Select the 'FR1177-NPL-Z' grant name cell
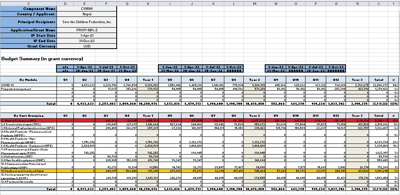The image size is (400, 195). click(87, 30)
